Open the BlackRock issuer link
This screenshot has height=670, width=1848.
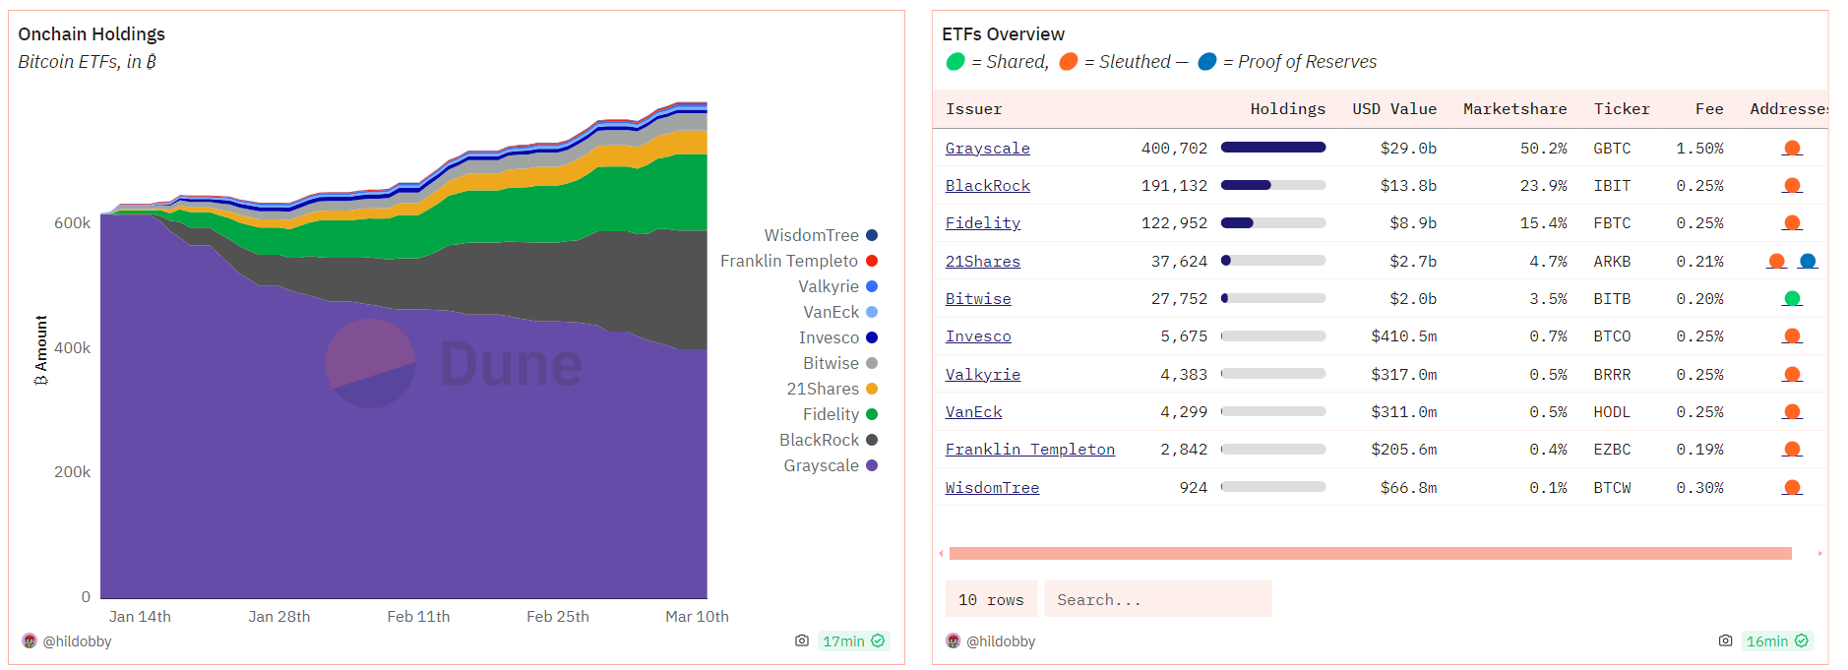pos(987,186)
